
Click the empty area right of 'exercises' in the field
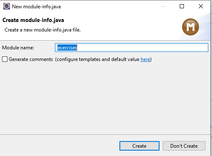(x=142, y=48)
